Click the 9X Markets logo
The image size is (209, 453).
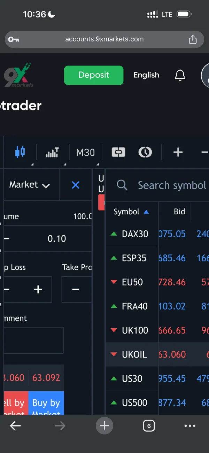point(18,75)
